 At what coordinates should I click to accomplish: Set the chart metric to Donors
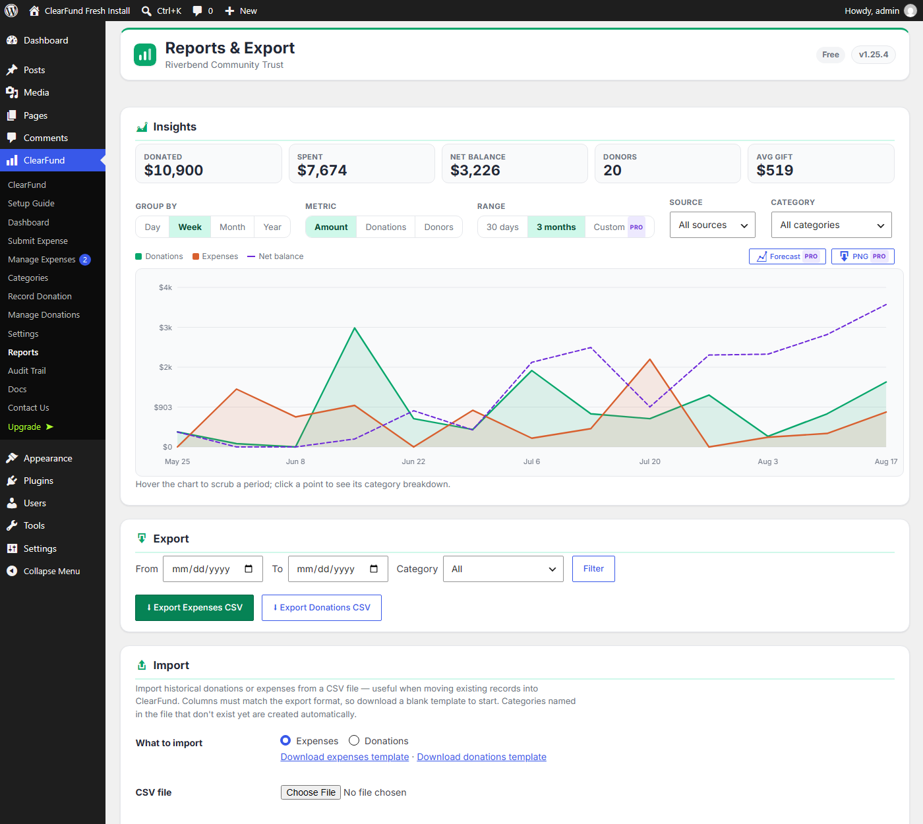(x=438, y=227)
